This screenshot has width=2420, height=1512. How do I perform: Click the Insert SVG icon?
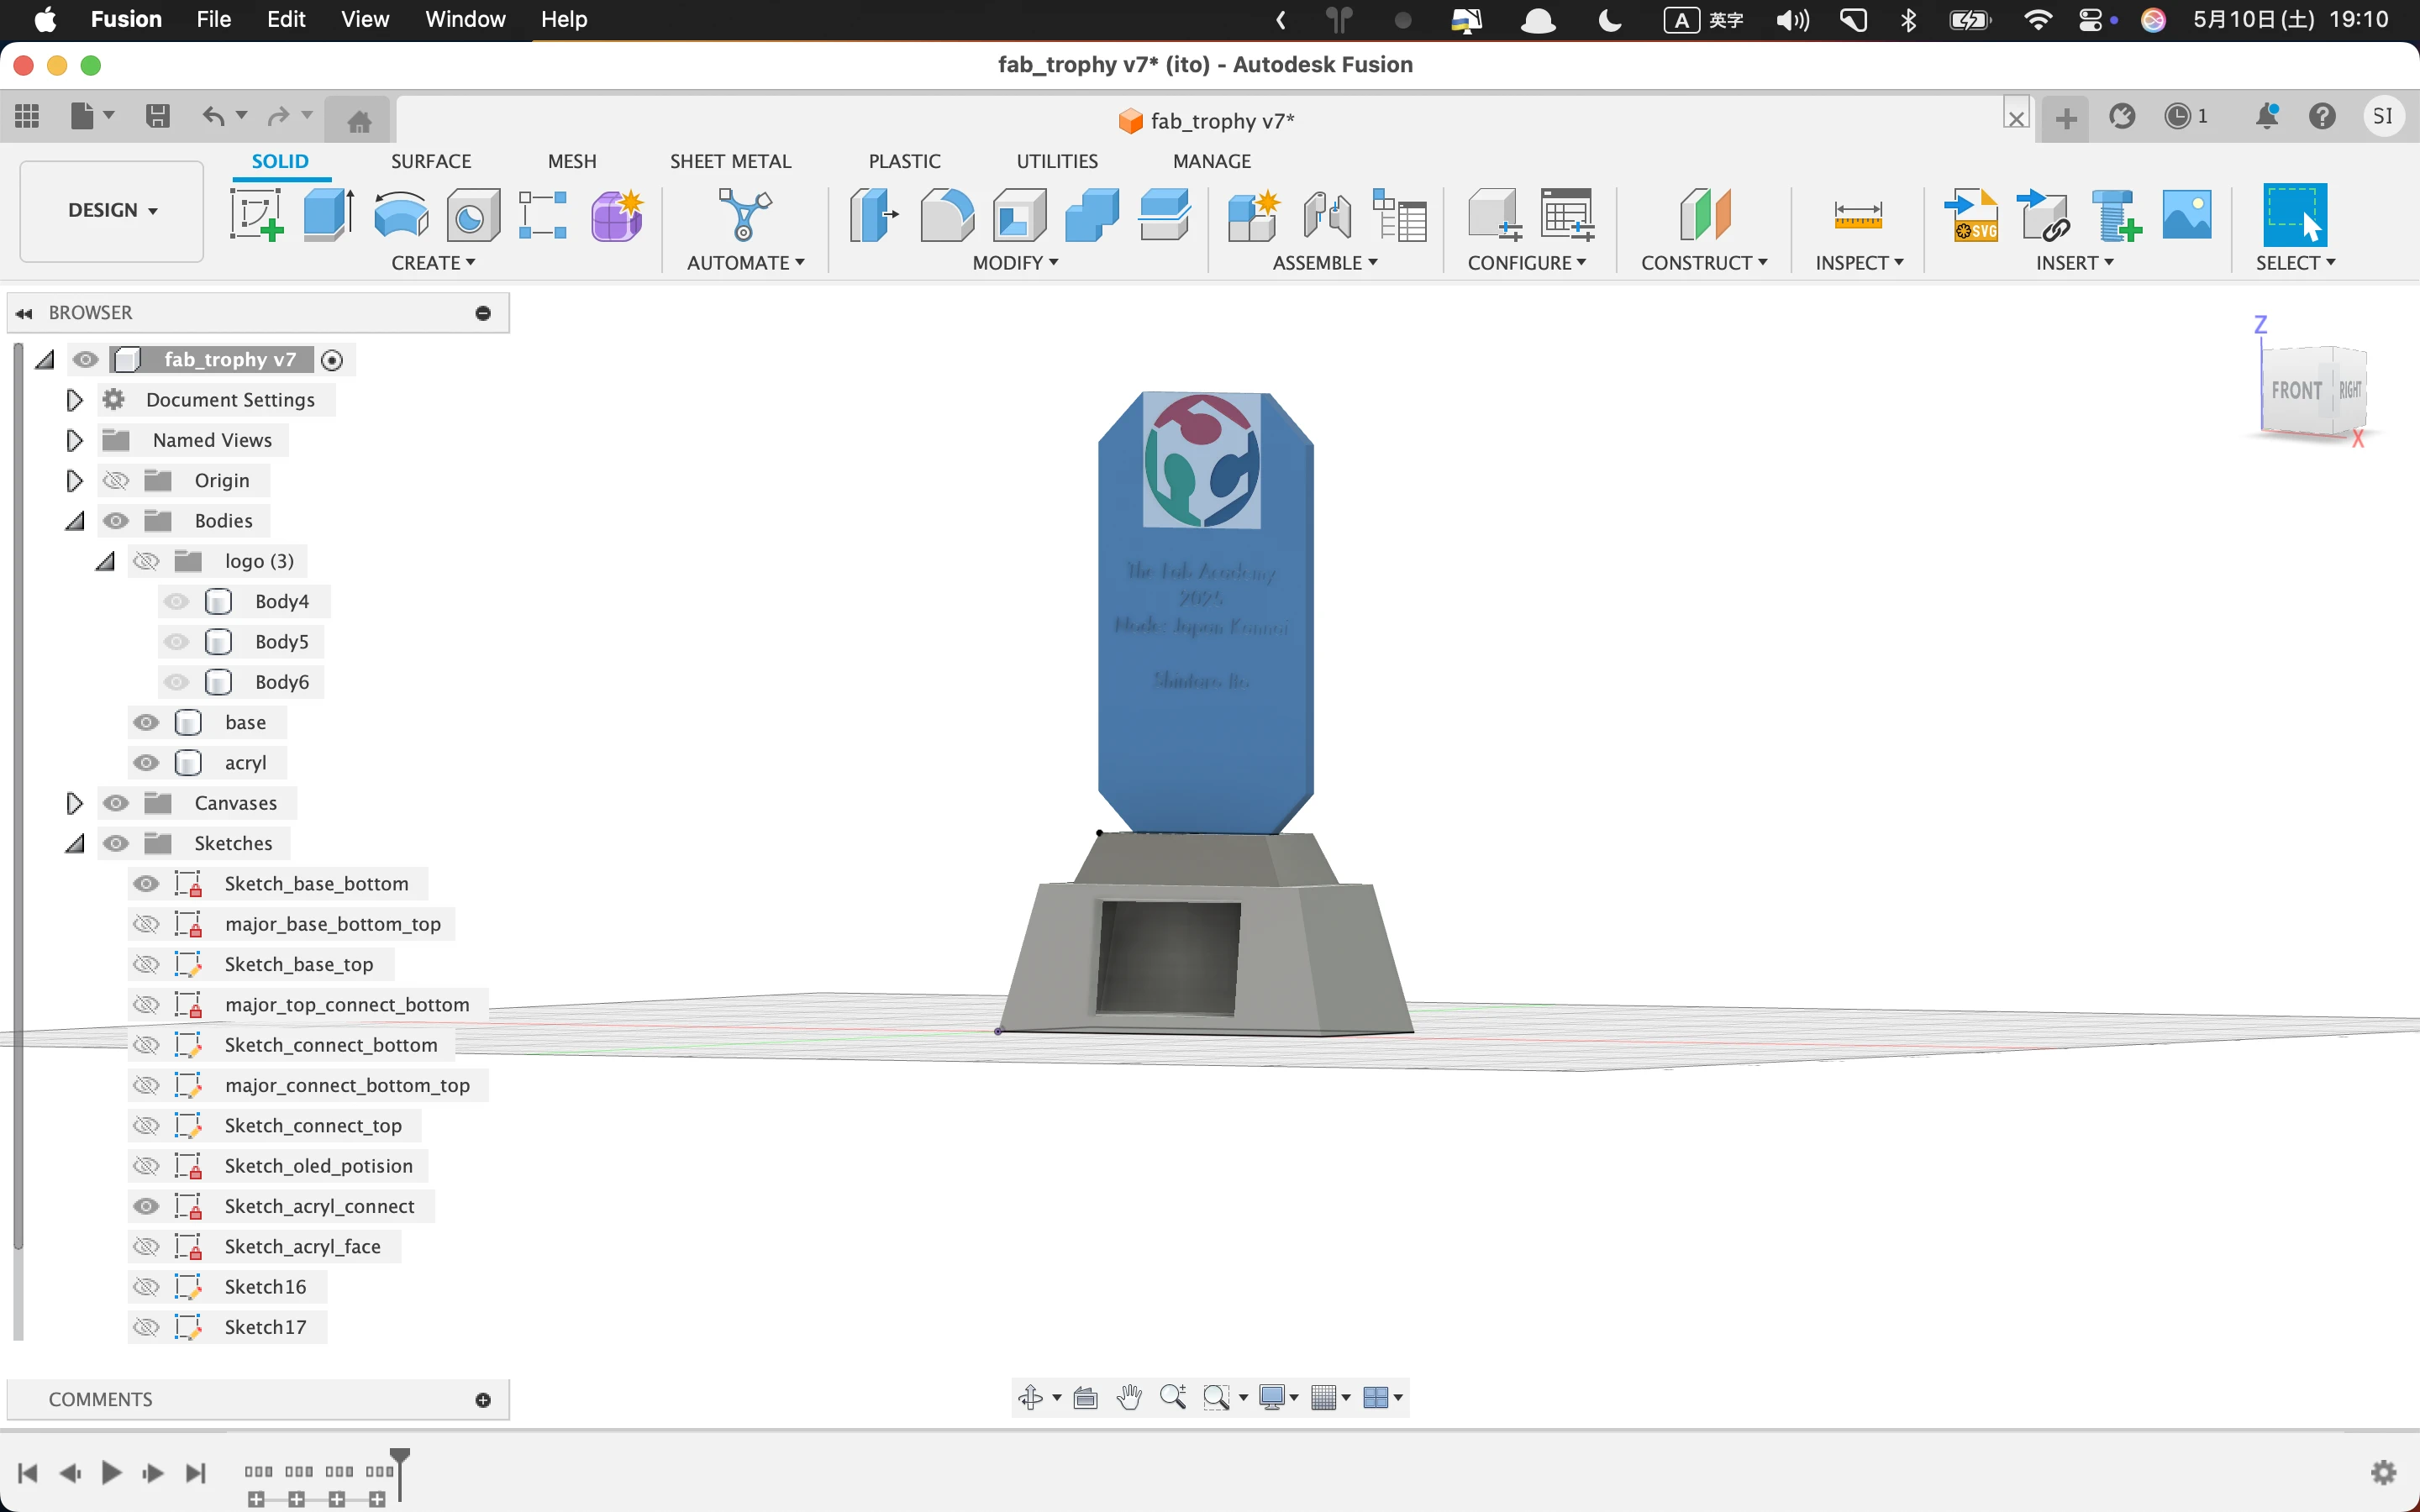[x=1971, y=215]
